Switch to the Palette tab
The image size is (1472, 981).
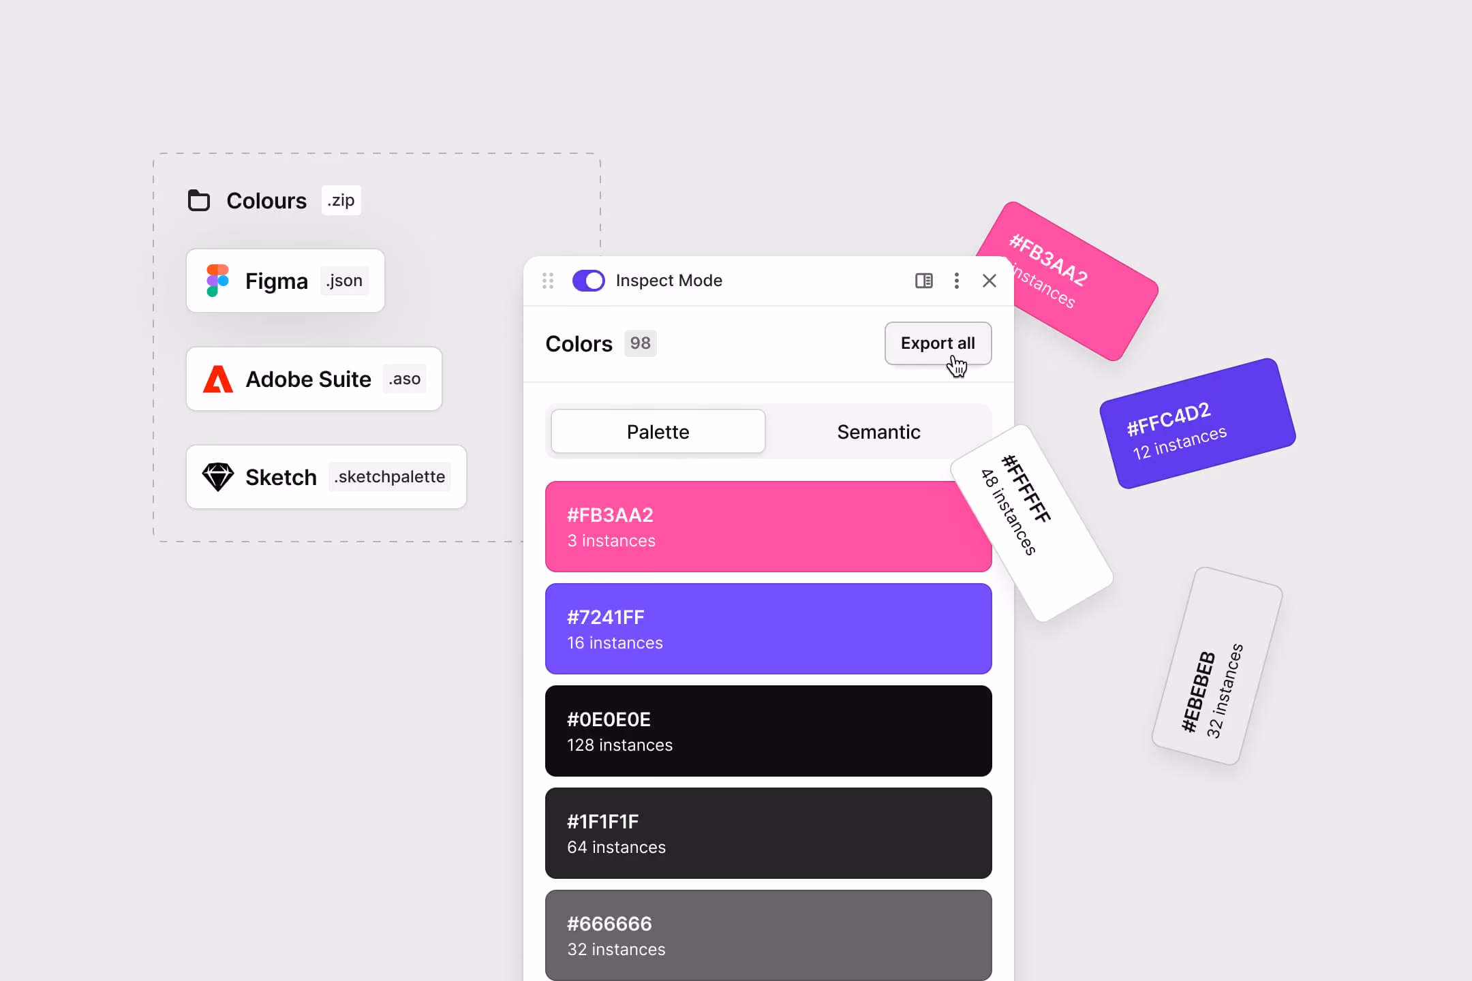click(658, 431)
